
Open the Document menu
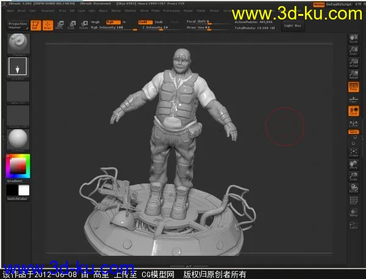click(48, 11)
